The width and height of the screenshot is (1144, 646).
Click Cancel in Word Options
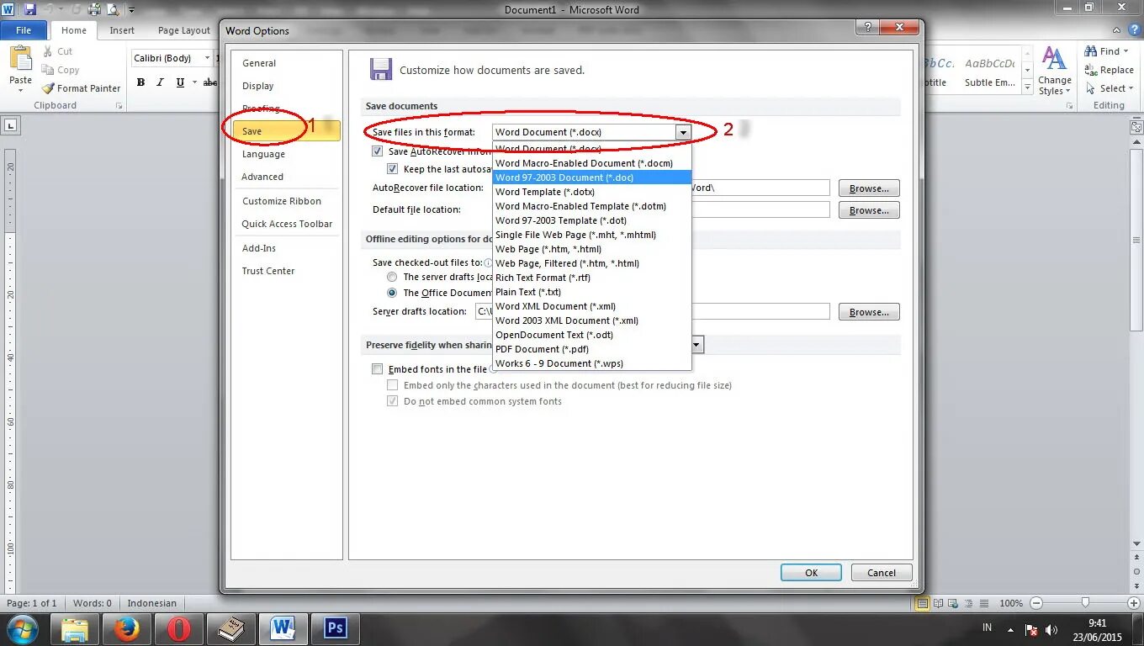[882, 572]
